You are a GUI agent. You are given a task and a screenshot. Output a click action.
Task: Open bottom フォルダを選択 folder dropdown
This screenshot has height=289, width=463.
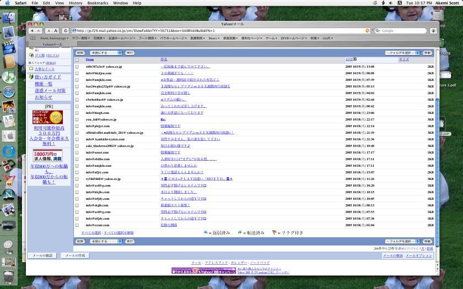[x=403, y=241]
